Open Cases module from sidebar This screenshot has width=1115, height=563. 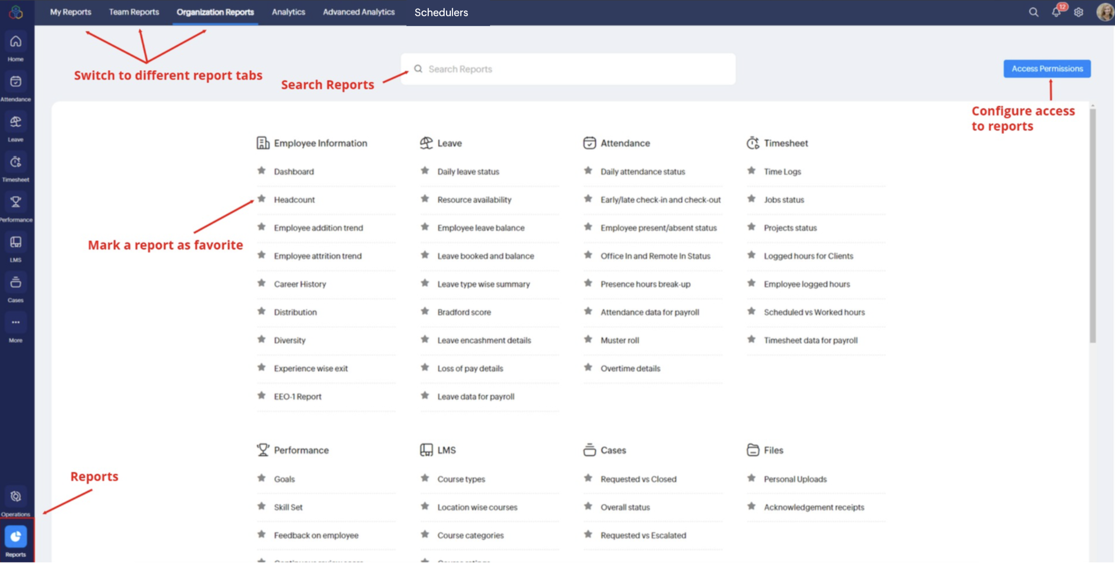pyautogui.click(x=16, y=283)
